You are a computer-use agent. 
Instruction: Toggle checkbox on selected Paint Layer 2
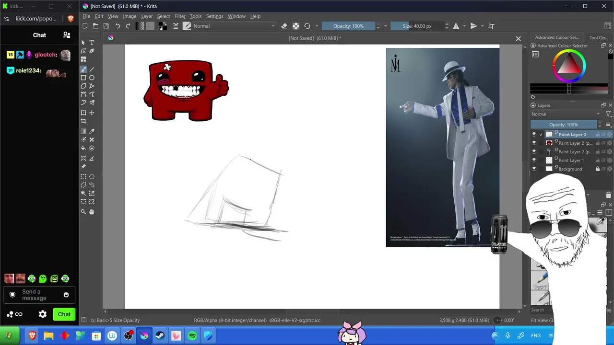point(541,135)
